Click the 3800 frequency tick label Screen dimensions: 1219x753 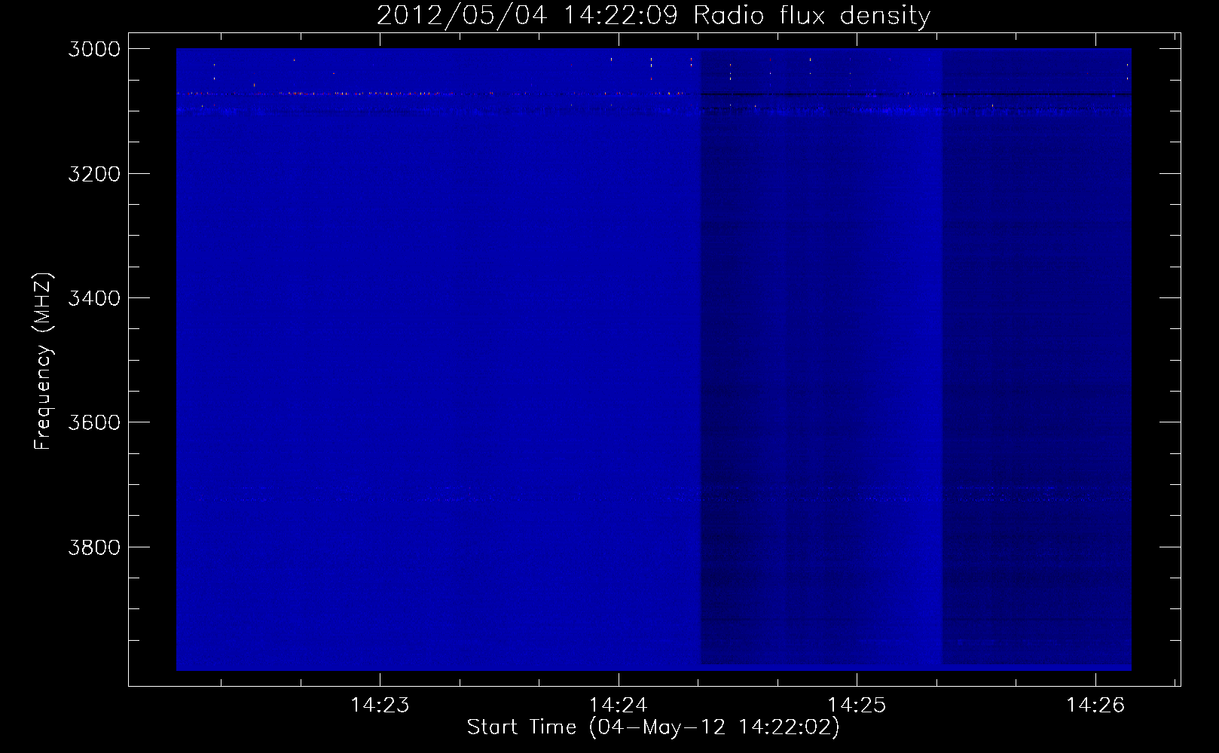(94, 547)
